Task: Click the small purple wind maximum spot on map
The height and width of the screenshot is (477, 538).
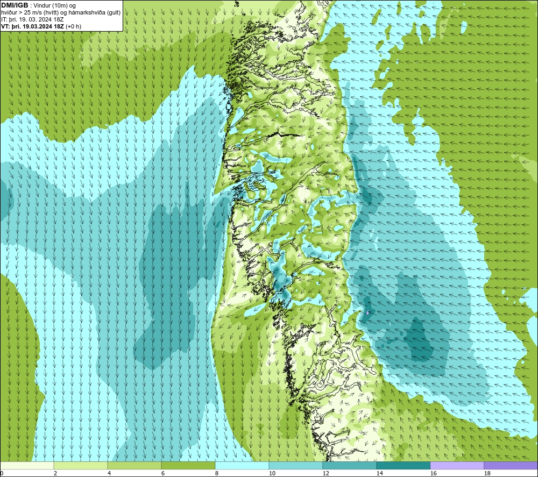Action: click(x=367, y=312)
